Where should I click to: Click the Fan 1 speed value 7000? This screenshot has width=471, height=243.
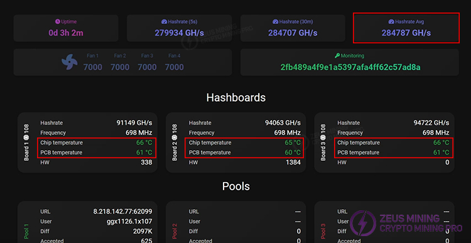pos(92,67)
